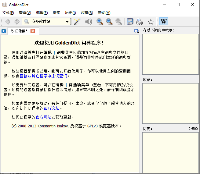Save article with the floppy disk icon
Viewport: 200px width, 174px height.
130,22
